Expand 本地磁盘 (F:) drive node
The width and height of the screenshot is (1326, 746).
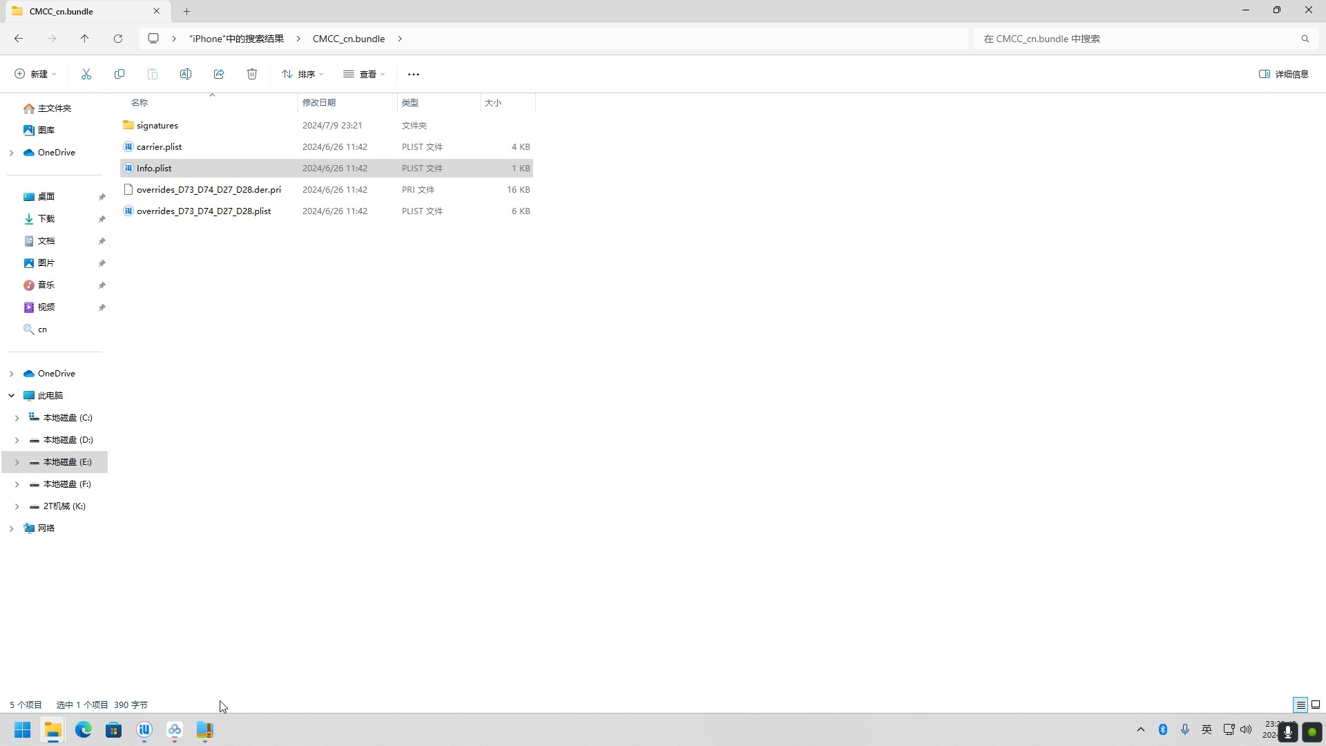point(17,484)
